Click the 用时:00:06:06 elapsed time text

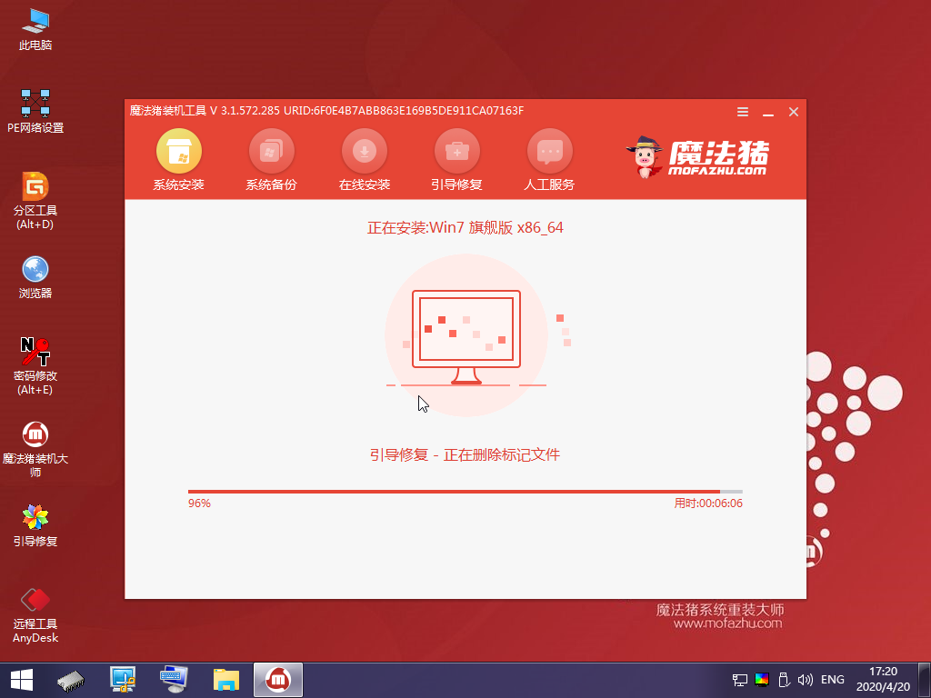click(x=707, y=504)
